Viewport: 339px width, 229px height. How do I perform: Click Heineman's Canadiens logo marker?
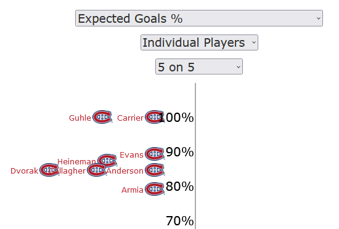point(107,161)
